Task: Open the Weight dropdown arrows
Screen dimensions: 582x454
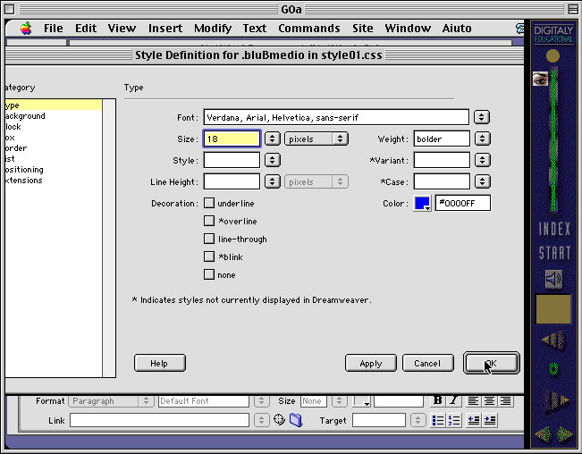Action: [482, 139]
